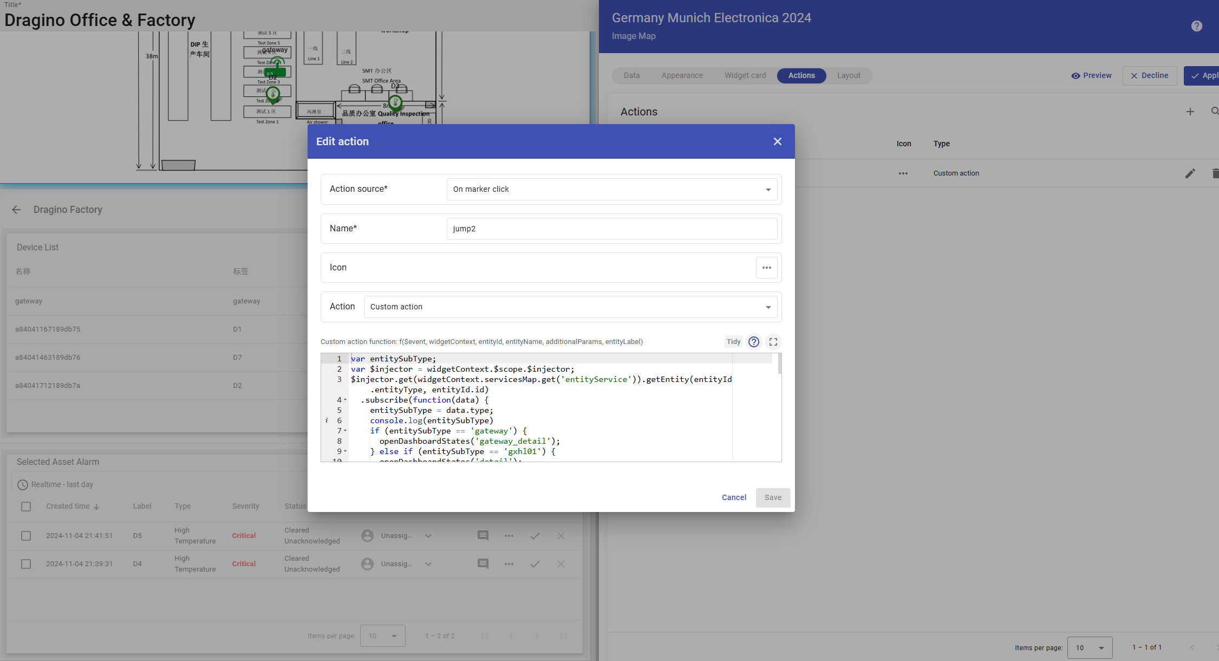Check the D4 alarm row checkbox
Viewport: 1219px width, 661px height.
coord(26,564)
